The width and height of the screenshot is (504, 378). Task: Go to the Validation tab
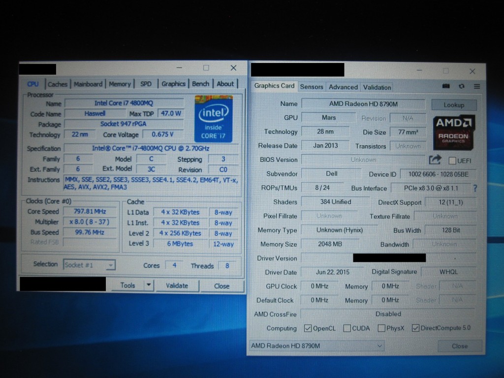tap(377, 88)
